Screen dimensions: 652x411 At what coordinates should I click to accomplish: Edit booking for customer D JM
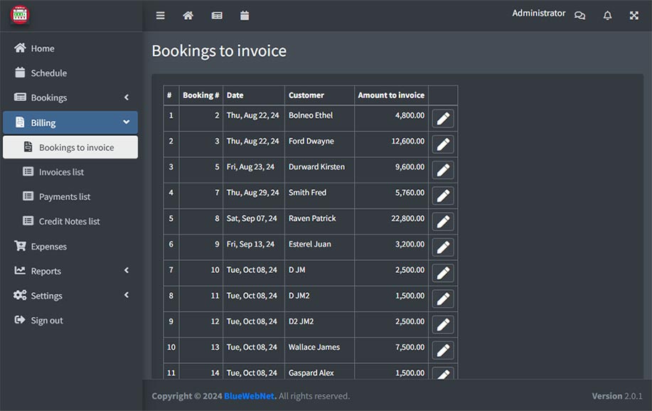coord(443,273)
